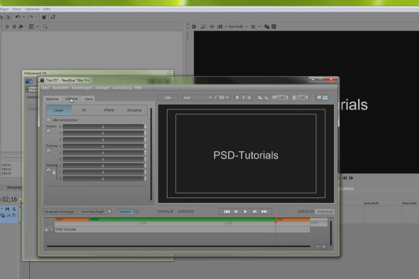
Task: Open the Extras menu in Vegas
Action: (x=17, y=9)
